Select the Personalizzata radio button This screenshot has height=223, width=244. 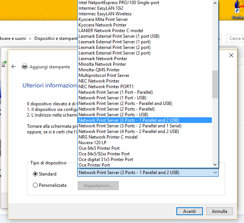point(35,185)
